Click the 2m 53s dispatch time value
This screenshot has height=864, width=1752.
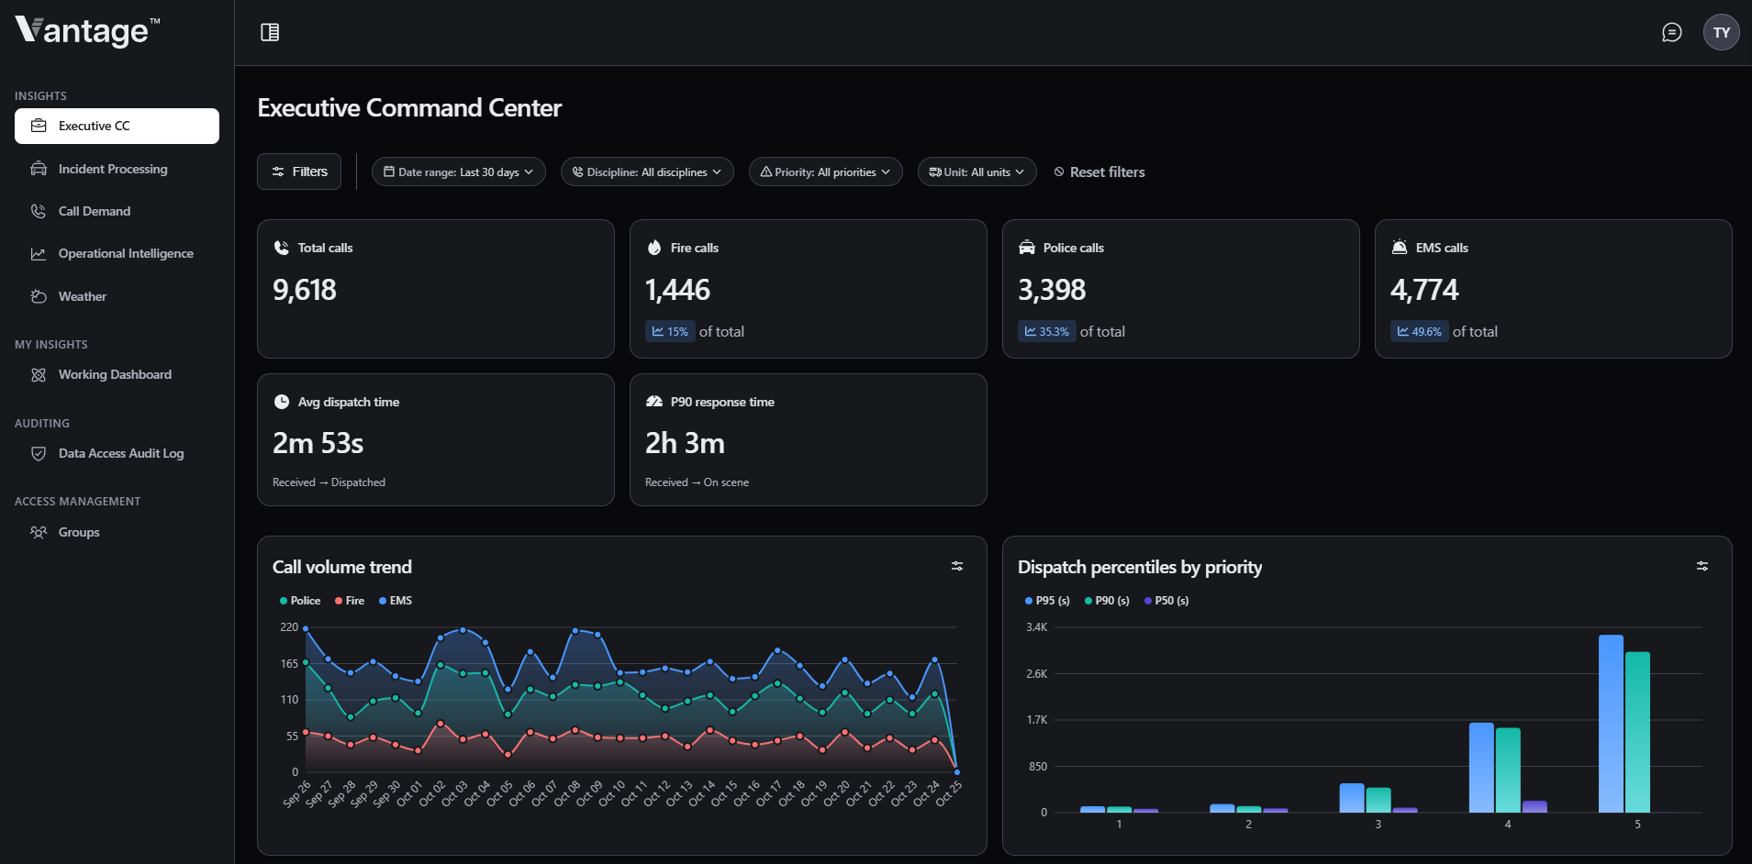click(x=318, y=444)
